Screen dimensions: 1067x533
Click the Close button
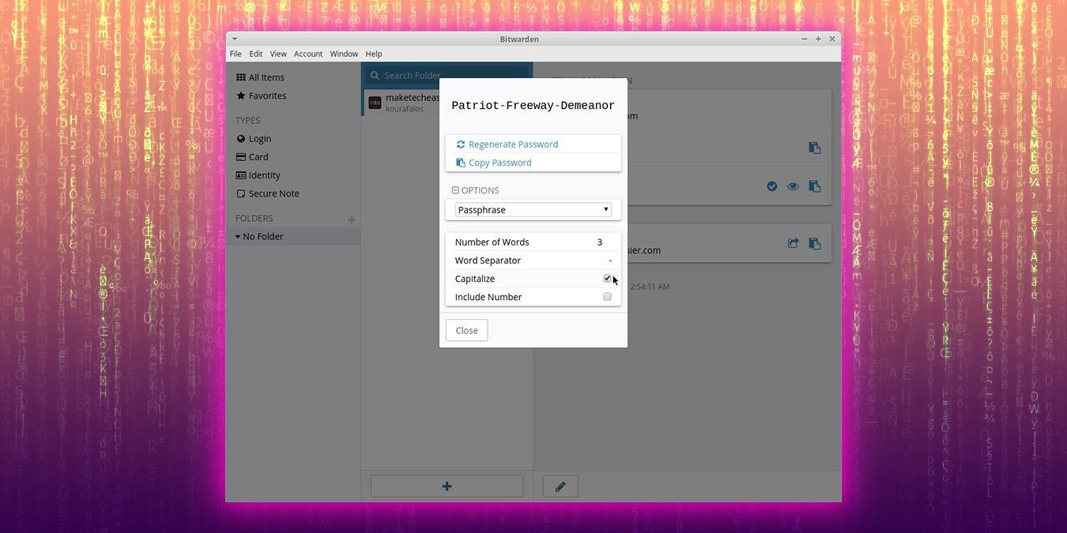[x=466, y=330]
